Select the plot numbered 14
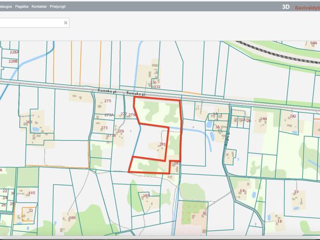 point(242,191)
